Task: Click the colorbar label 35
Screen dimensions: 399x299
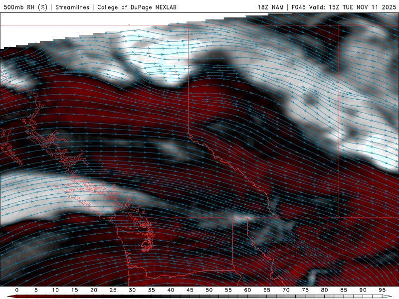Action: click(152, 290)
